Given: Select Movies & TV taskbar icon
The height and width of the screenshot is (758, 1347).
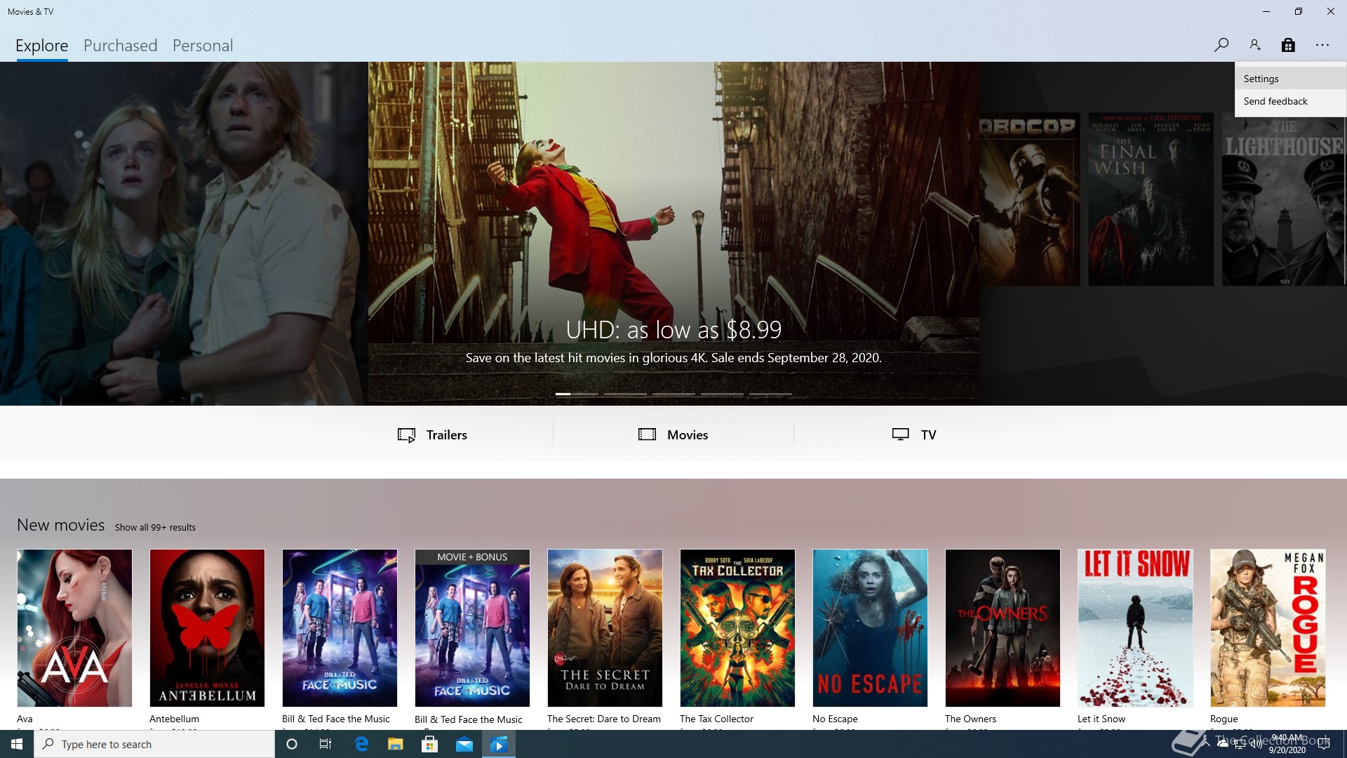Looking at the screenshot, I should click(x=499, y=744).
